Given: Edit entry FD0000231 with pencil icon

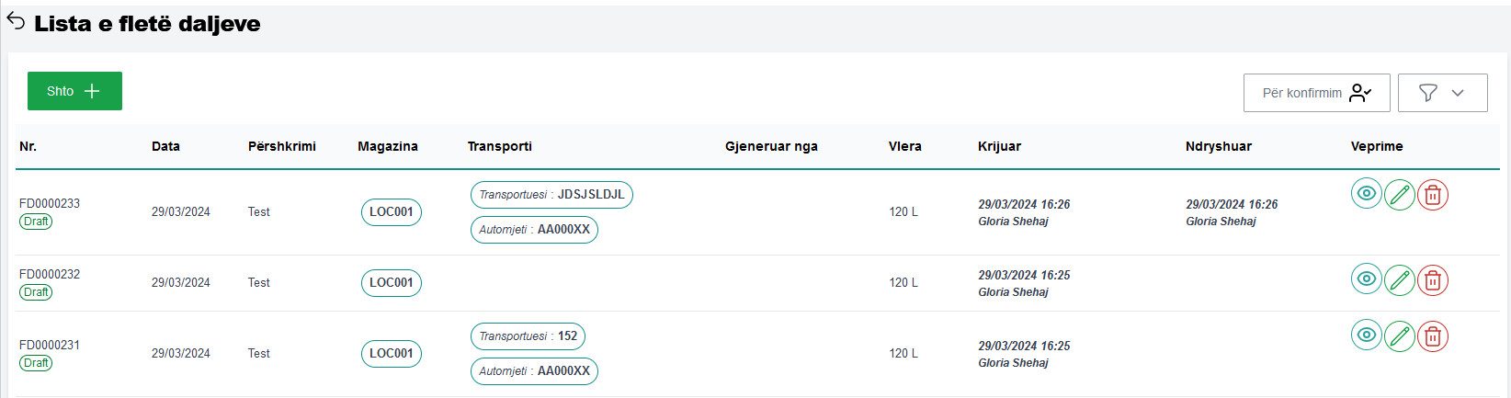Looking at the screenshot, I should tap(1399, 336).
